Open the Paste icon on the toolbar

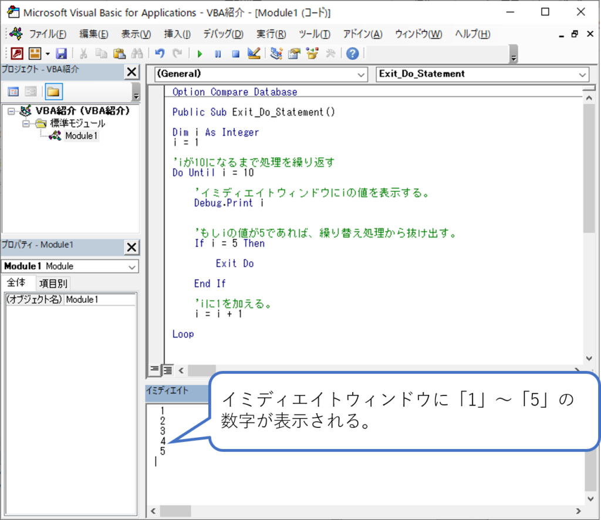119,53
